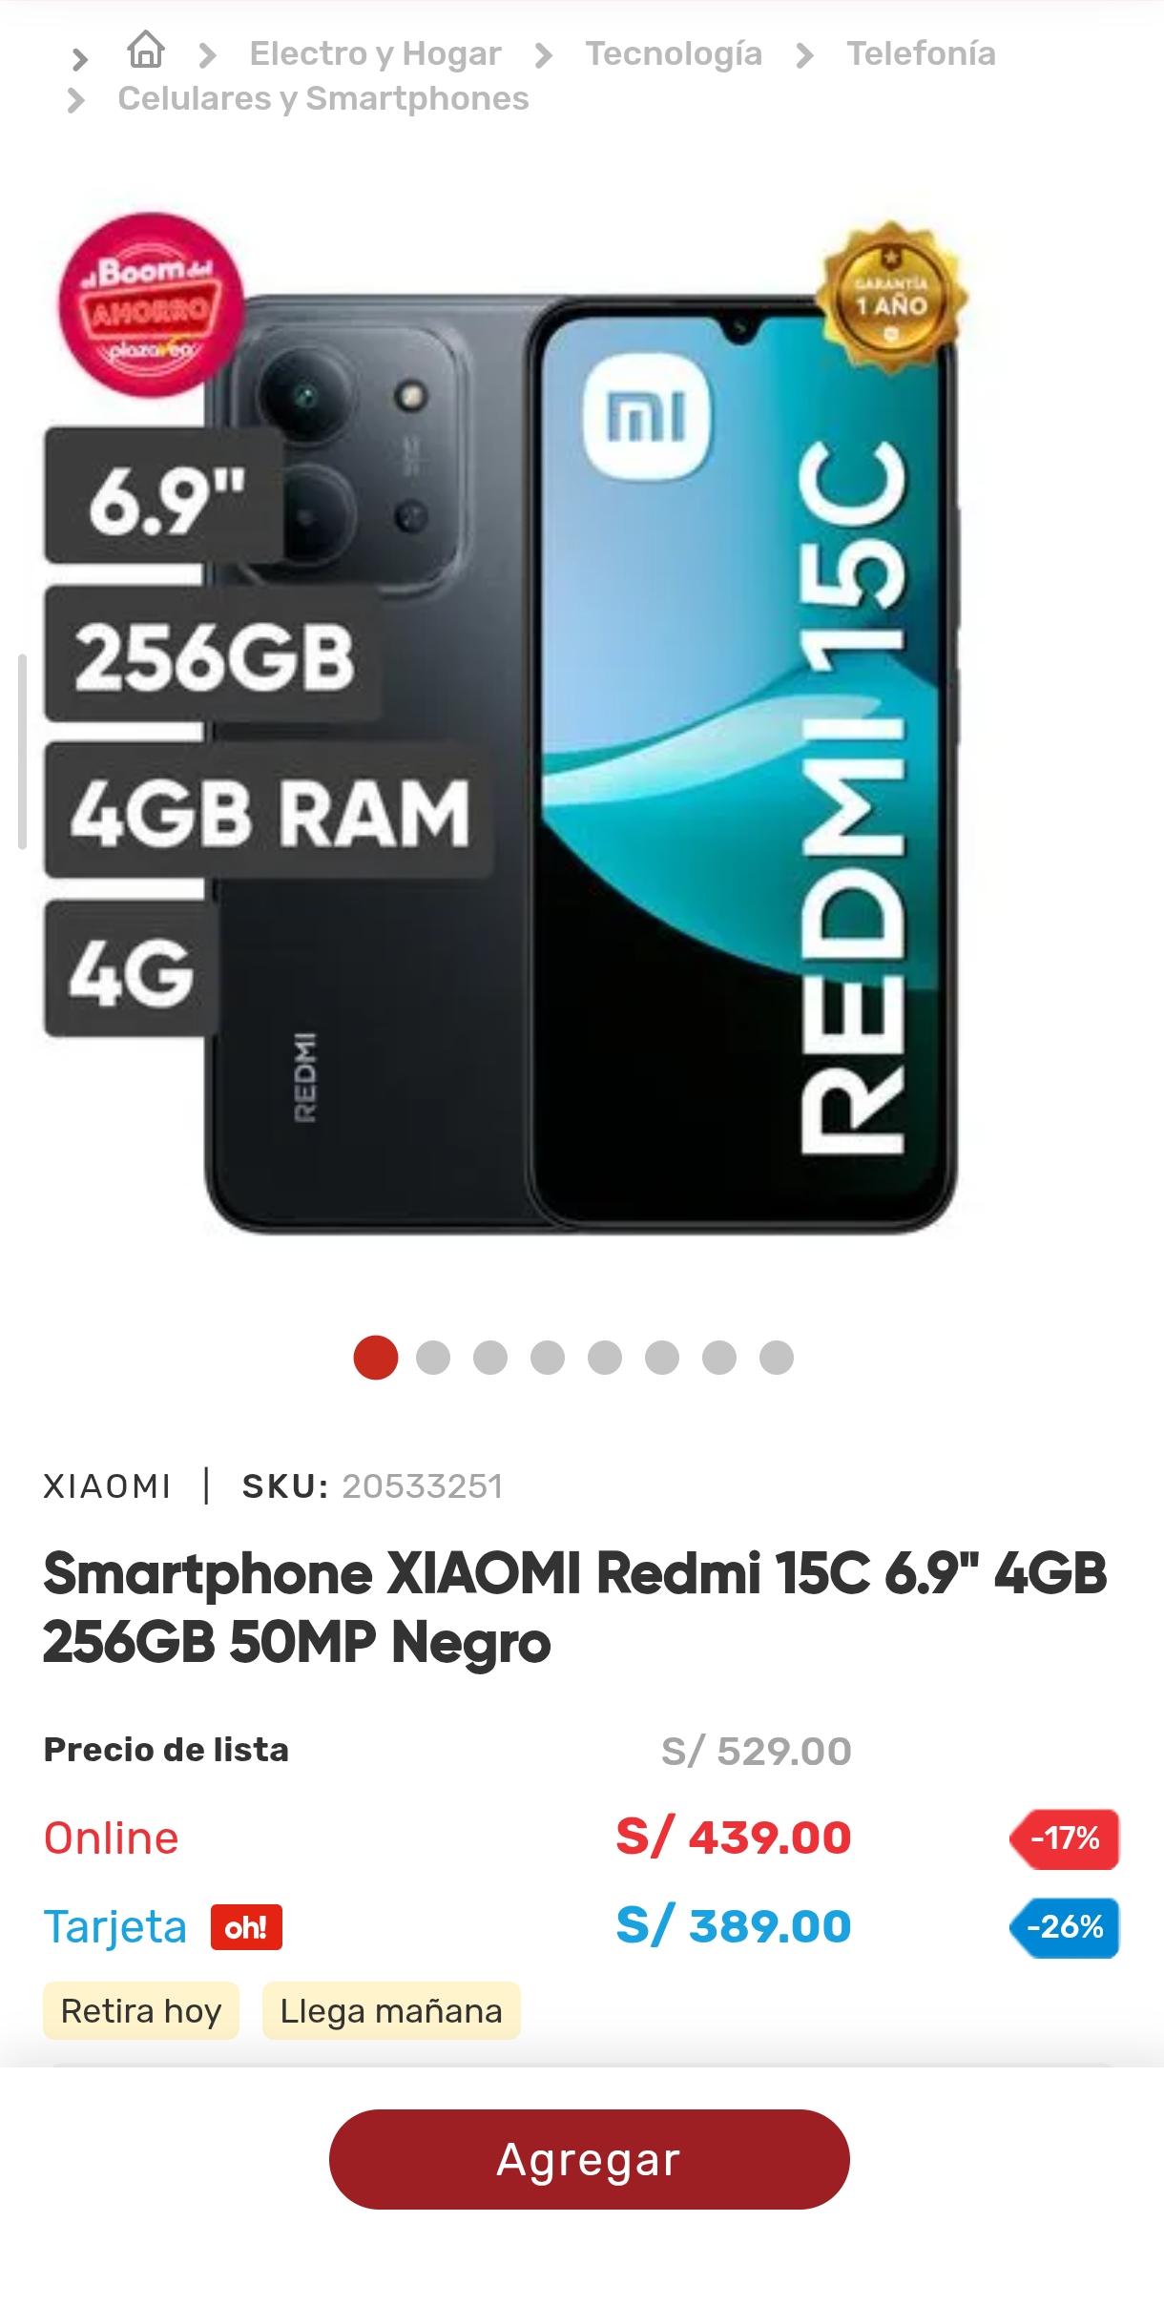Image resolution: width=1164 pixels, height=2305 pixels.
Task: Tap the -17% online discount tag
Action: (x=1065, y=1838)
